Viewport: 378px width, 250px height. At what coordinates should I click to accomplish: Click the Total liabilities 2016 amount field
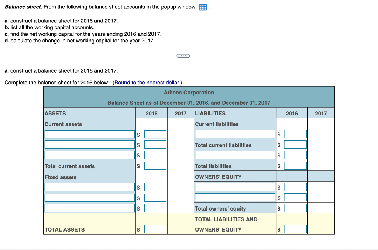coord(295,166)
